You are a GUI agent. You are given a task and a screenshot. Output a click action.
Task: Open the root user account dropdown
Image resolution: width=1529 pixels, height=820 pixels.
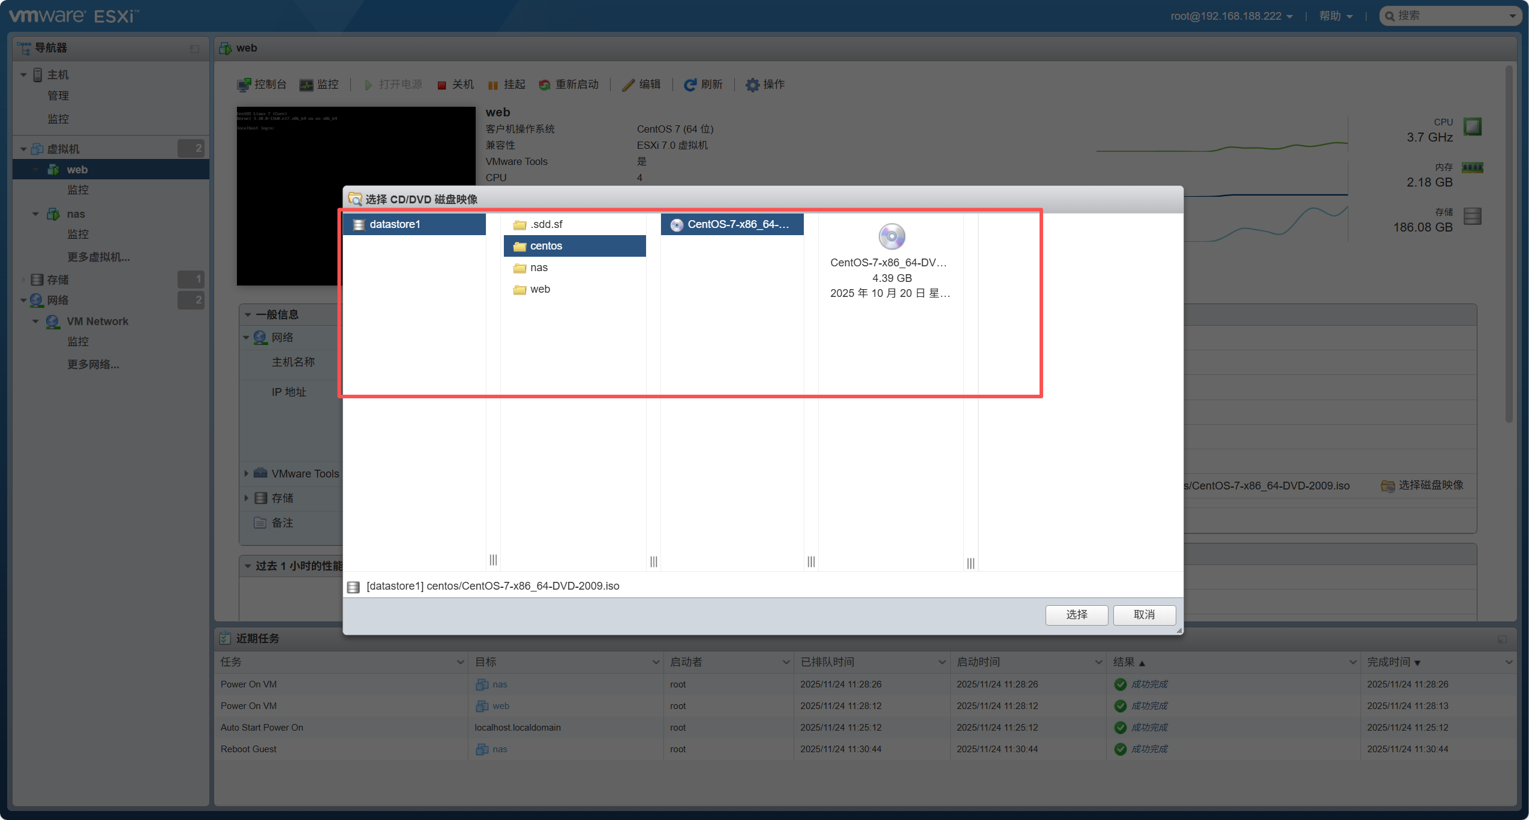(1231, 16)
